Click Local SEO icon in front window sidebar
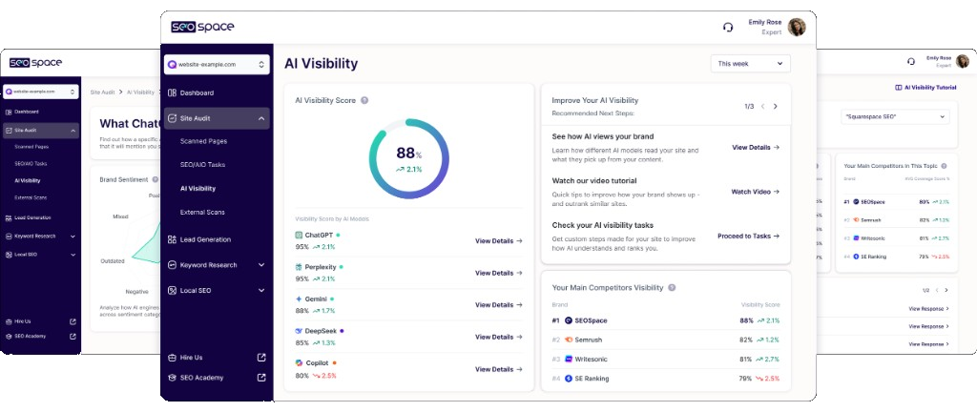 (172, 291)
